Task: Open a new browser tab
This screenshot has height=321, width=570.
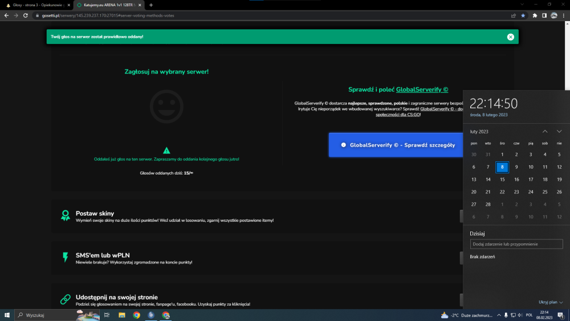Action: (x=151, y=5)
